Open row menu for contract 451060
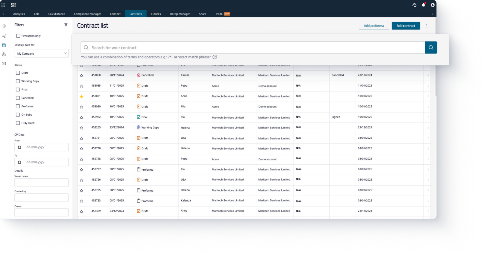 tap(428, 75)
